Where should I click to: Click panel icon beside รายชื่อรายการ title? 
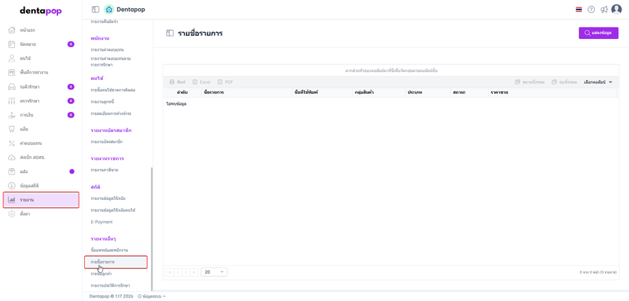point(170,34)
